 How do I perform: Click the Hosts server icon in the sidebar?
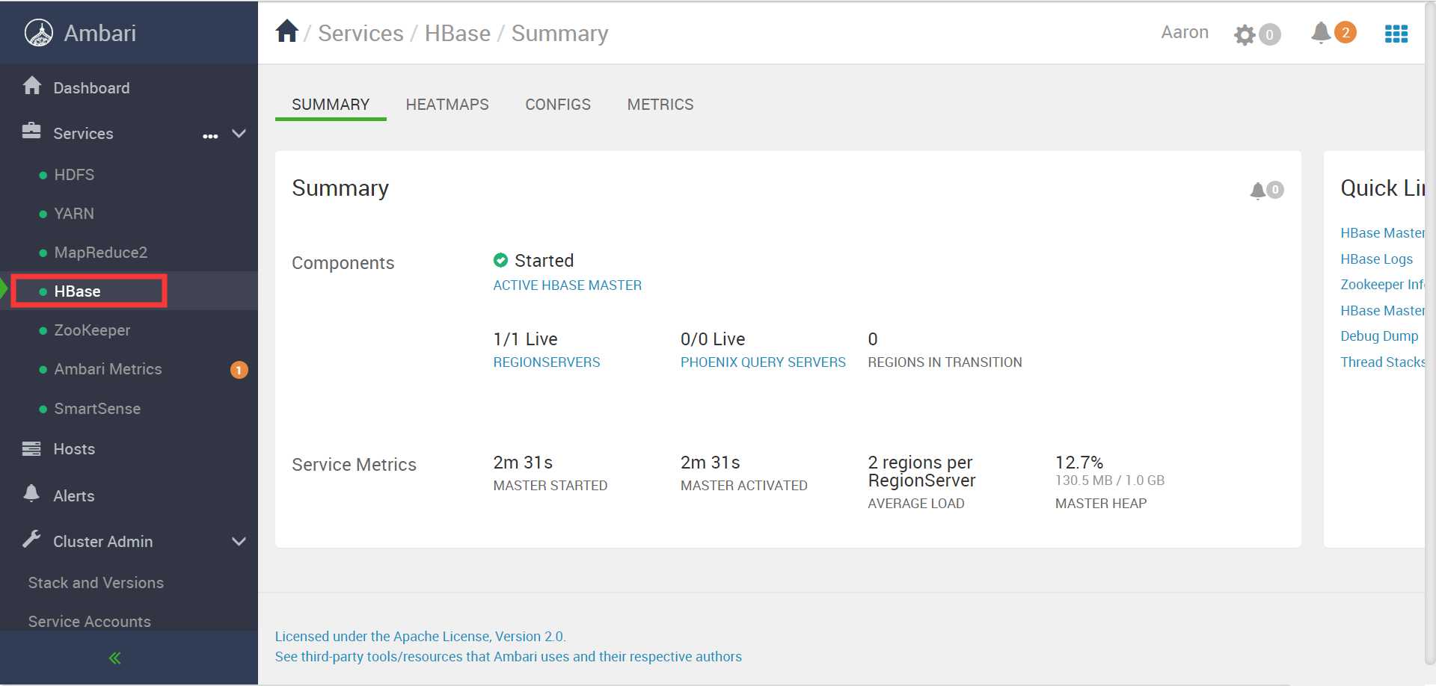32,448
